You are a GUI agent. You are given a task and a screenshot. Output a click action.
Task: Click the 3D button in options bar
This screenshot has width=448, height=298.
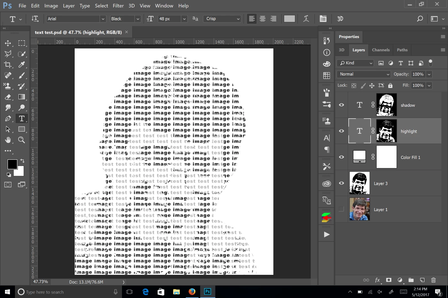[x=340, y=19]
